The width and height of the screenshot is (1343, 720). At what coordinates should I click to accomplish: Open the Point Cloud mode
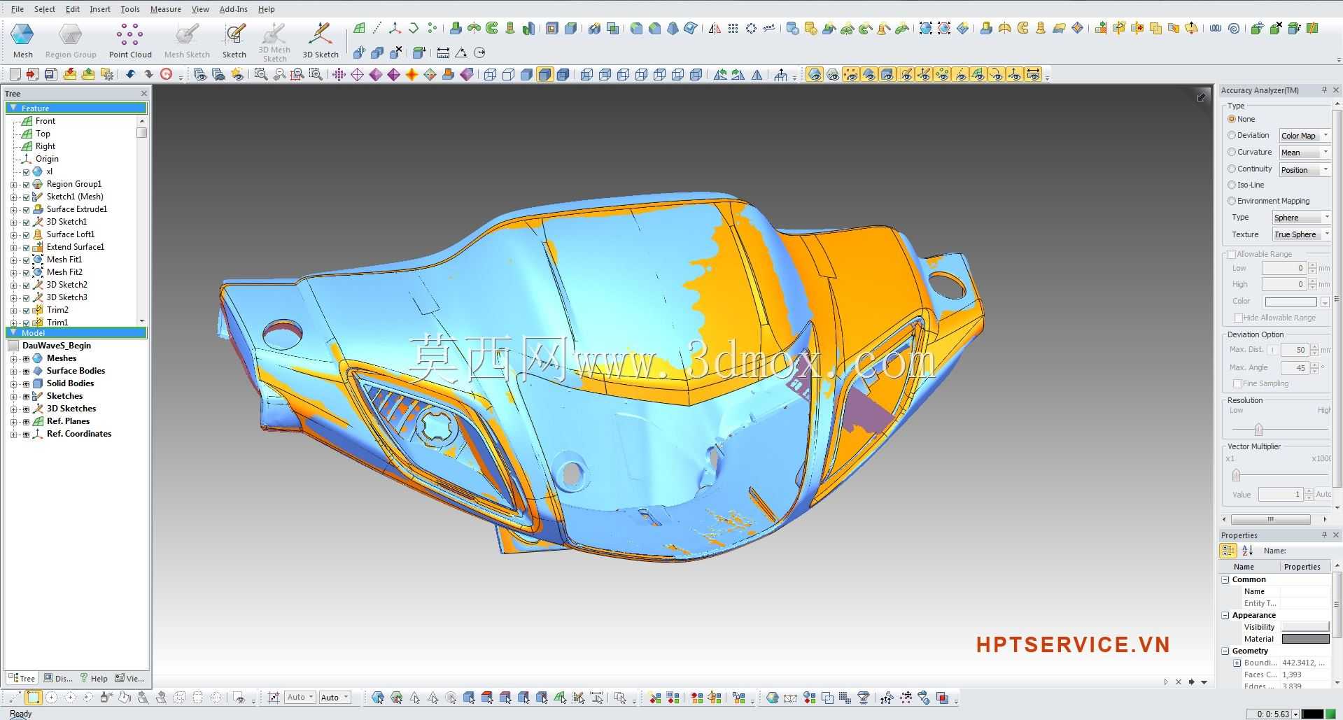click(x=130, y=39)
